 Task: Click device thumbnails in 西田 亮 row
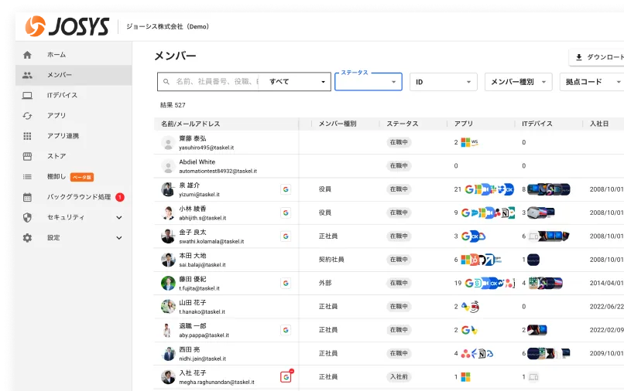[549, 353]
